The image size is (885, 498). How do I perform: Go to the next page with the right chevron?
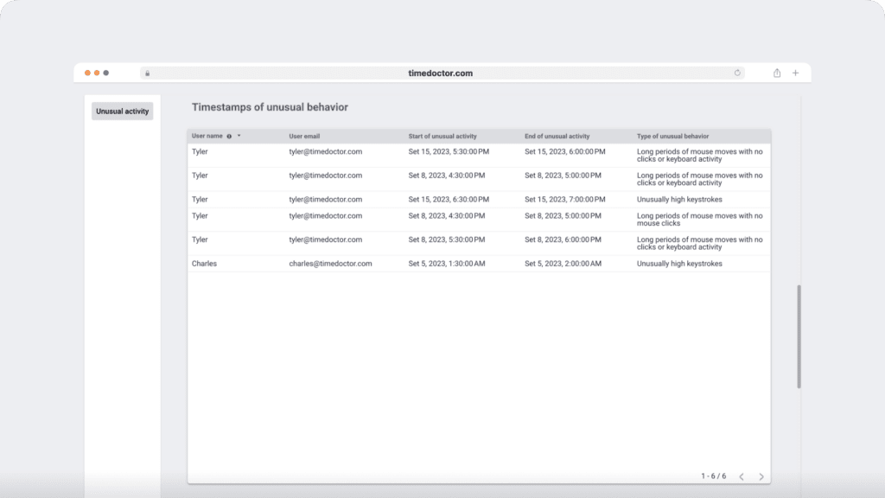tap(761, 476)
